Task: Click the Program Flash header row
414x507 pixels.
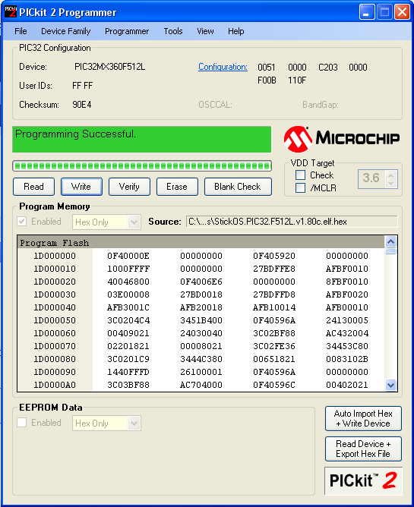Action: coord(201,243)
